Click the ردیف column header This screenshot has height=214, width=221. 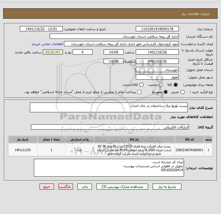pos(208,139)
